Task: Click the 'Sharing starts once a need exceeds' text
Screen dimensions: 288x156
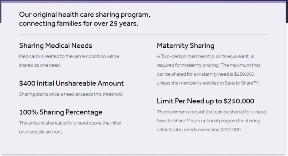Action: (x=71, y=94)
